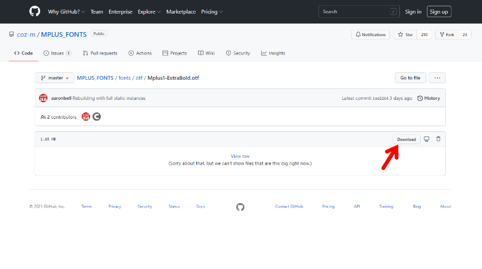The width and height of the screenshot is (482, 269).
Task: Switch to the Insights tab
Action: (273, 53)
